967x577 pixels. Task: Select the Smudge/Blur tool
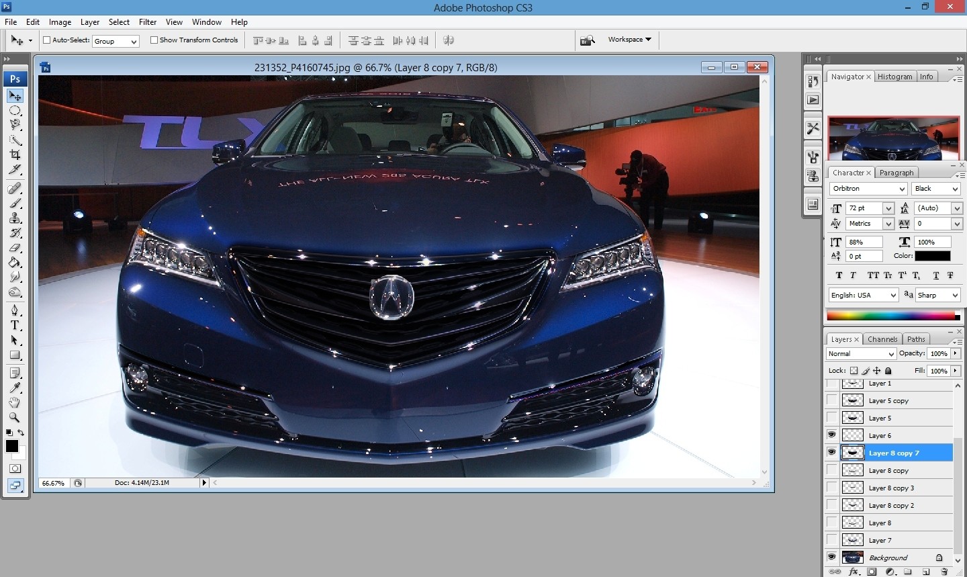tap(15, 277)
